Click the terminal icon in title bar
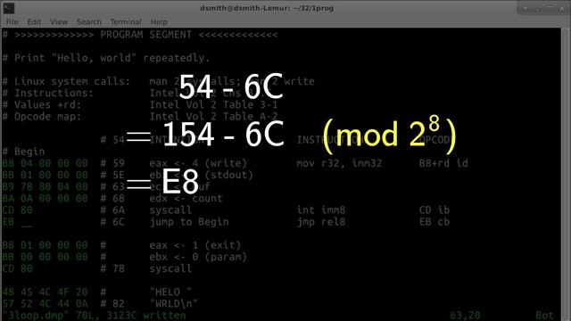 (x=9, y=8)
